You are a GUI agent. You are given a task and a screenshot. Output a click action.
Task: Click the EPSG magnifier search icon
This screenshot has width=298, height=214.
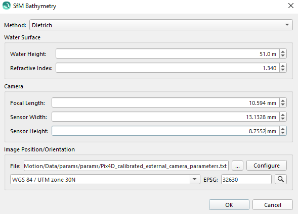click(x=281, y=179)
